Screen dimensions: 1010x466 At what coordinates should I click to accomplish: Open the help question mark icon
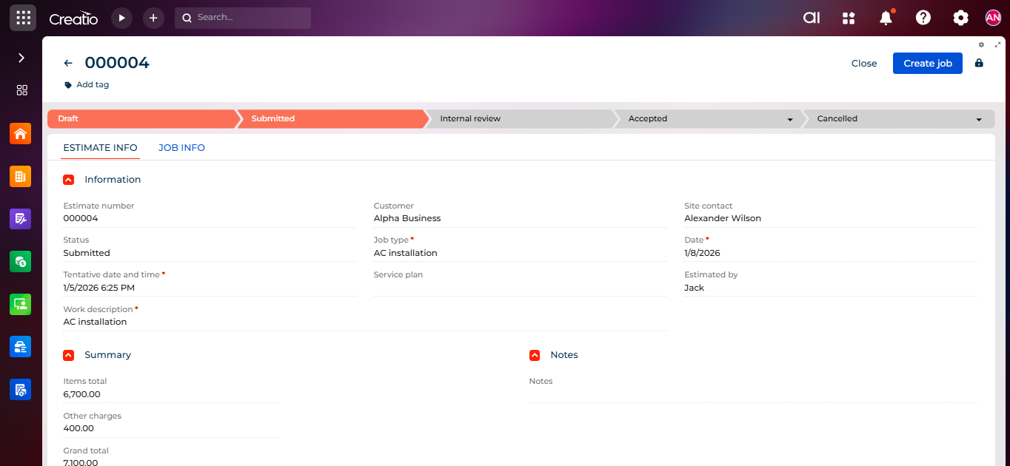coord(923,18)
